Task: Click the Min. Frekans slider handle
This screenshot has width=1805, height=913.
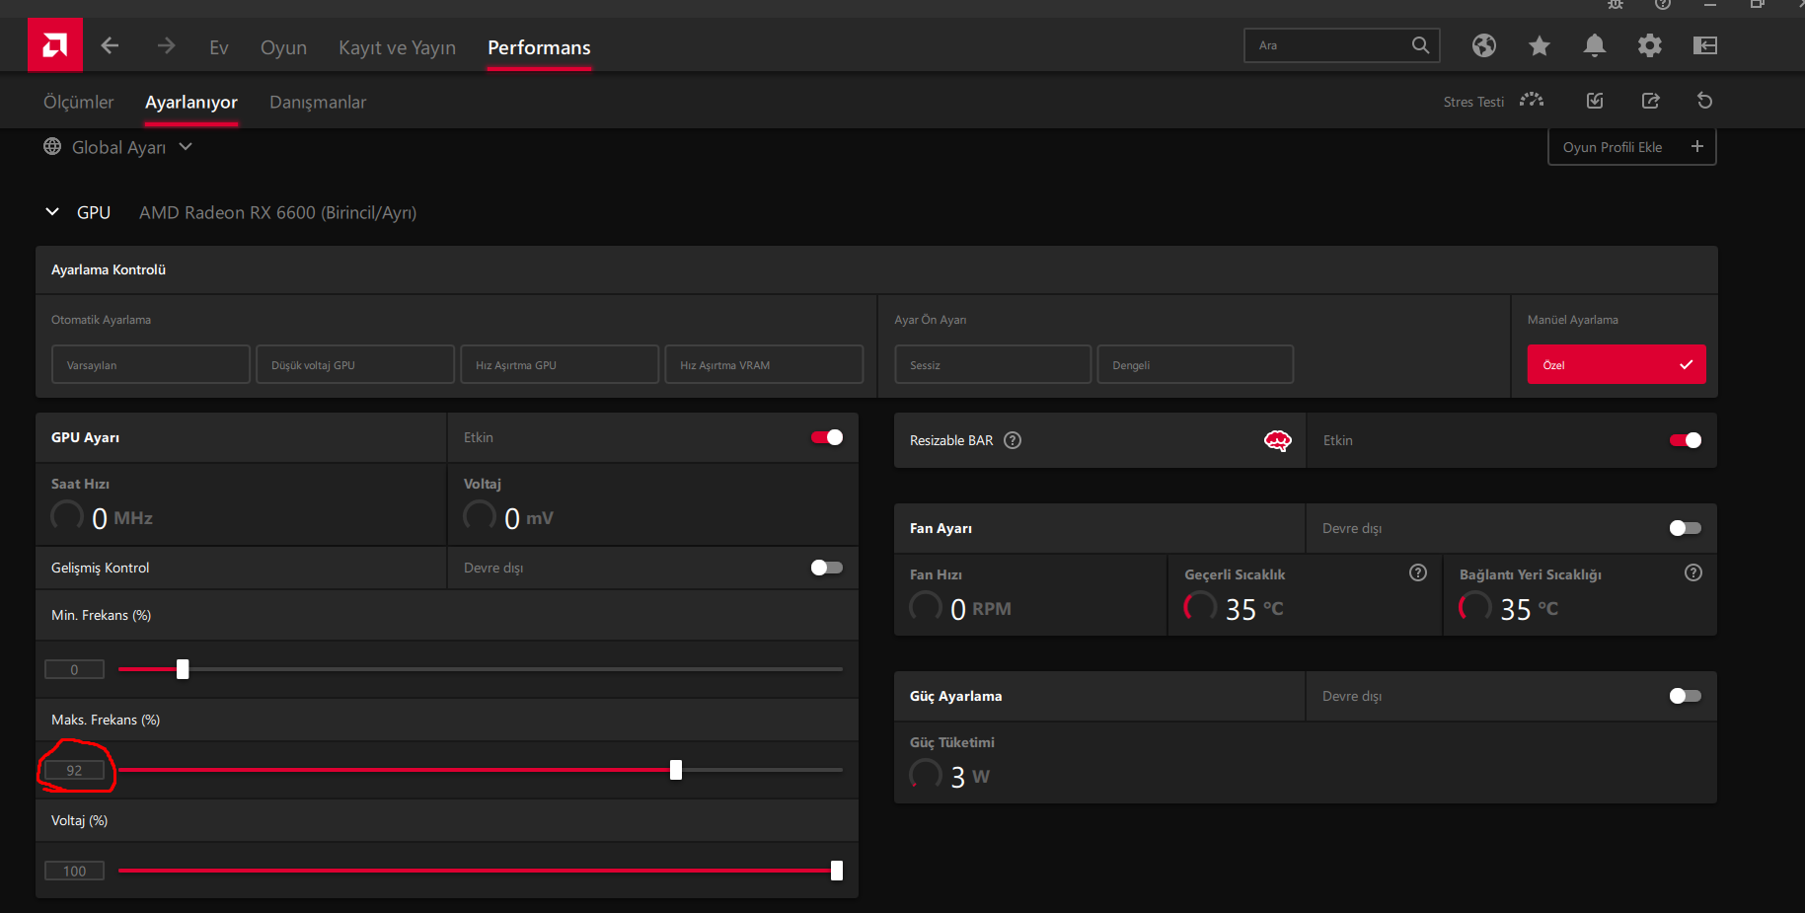Action: pos(183,669)
